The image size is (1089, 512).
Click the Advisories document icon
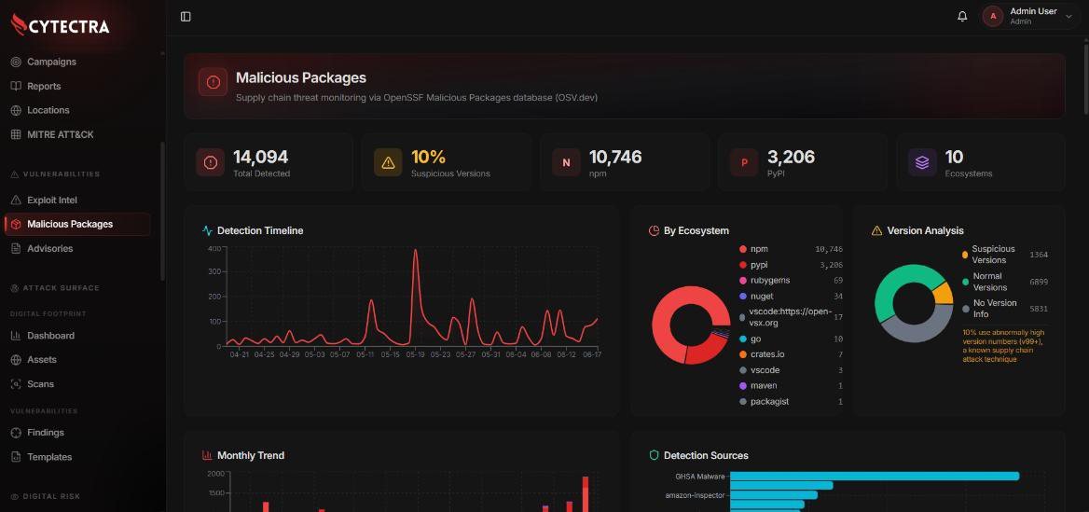[x=16, y=249]
